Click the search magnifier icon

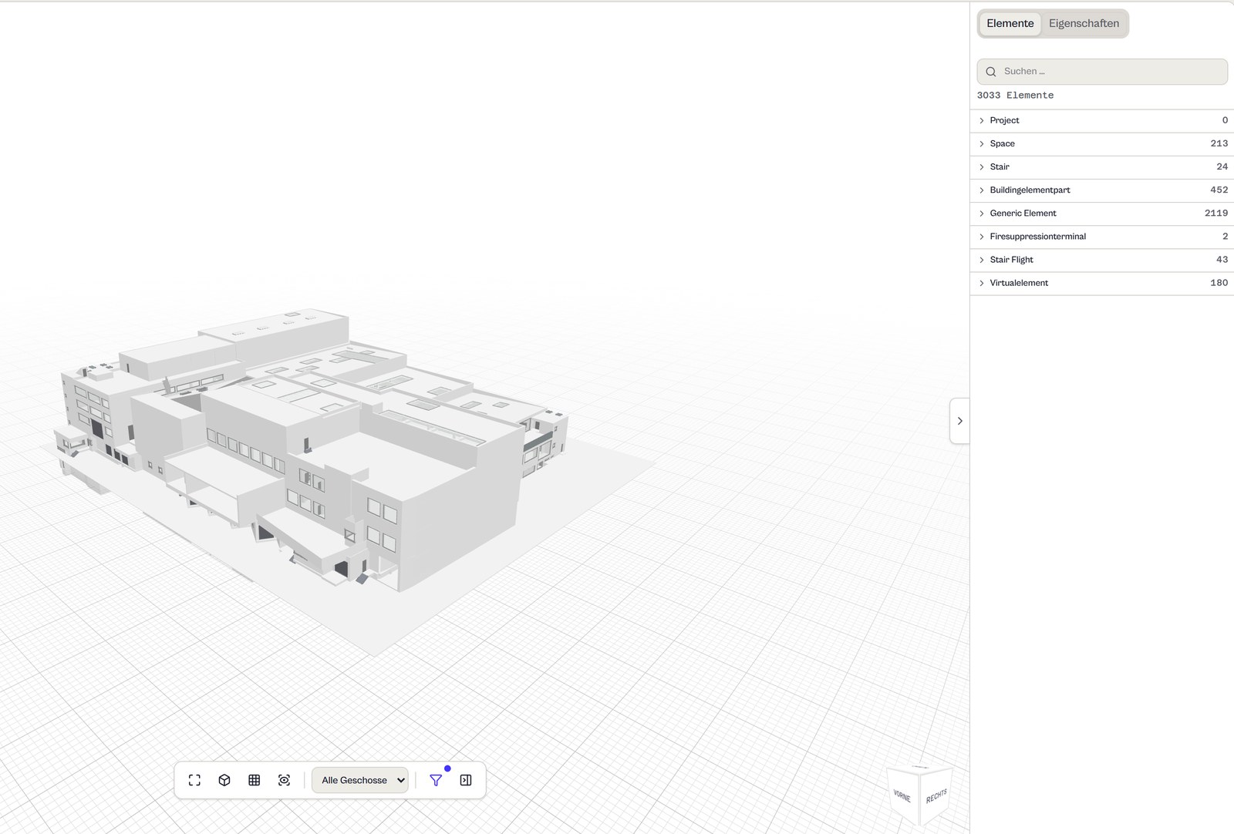991,72
